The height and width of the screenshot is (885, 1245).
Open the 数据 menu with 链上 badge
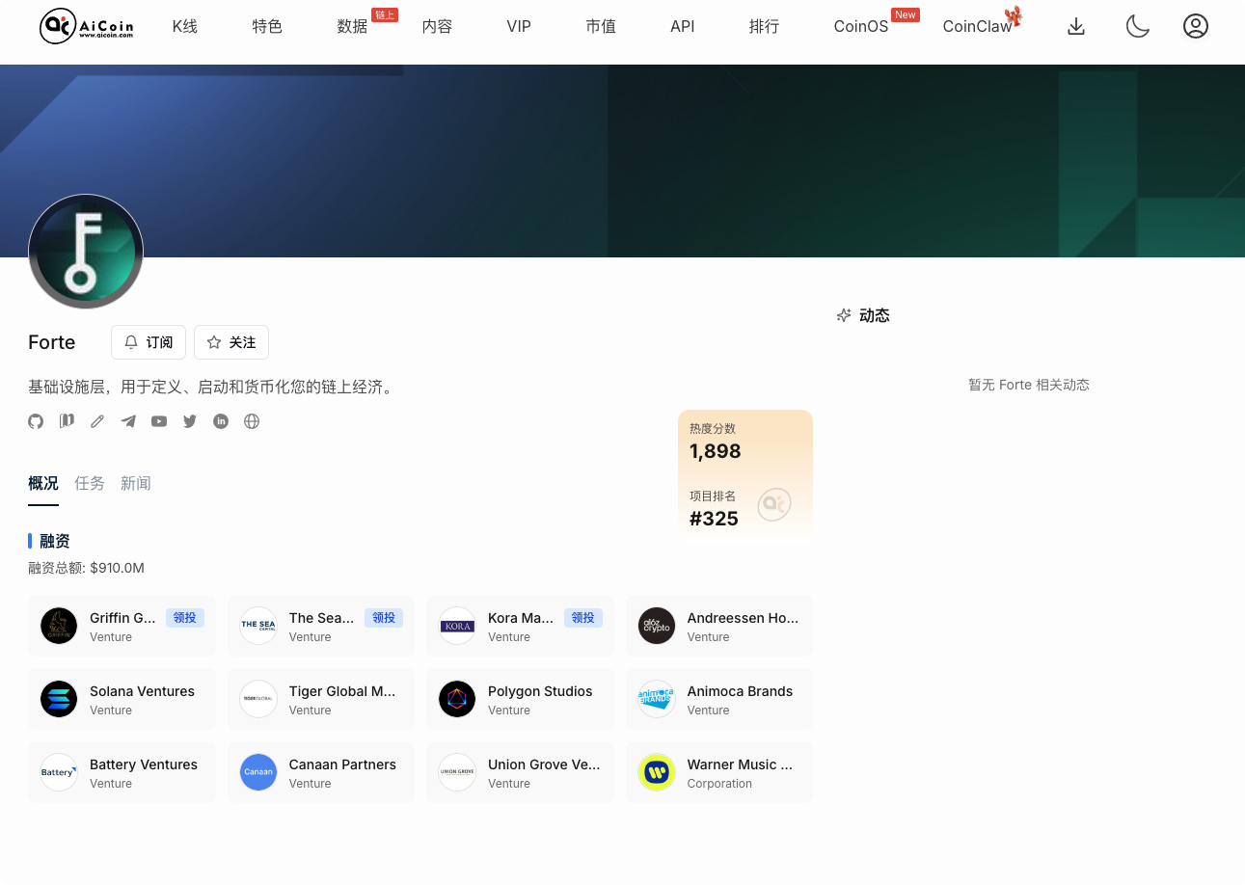(352, 26)
